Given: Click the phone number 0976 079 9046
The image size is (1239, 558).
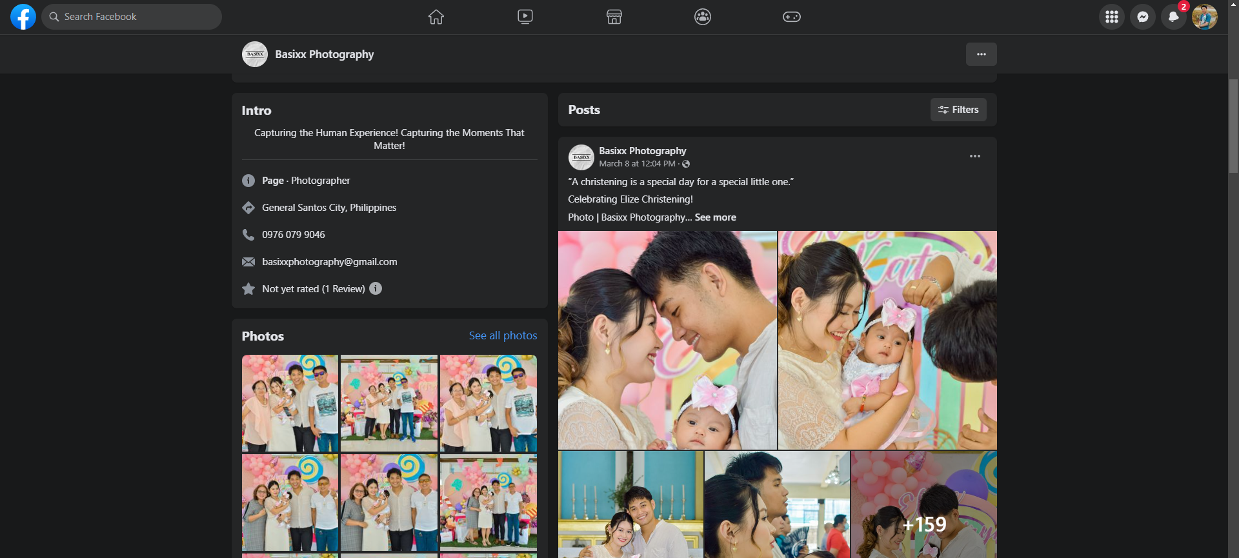Looking at the screenshot, I should coord(294,235).
